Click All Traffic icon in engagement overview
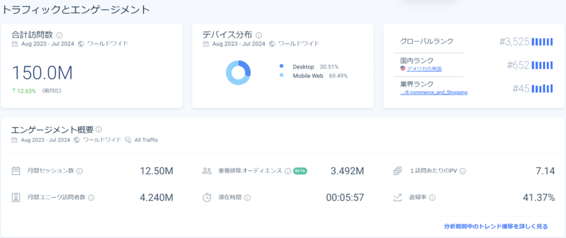The width and height of the screenshot is (566, 238). [x=128, y=140]
